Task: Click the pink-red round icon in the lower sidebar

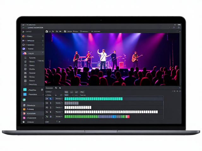Action: [24, 113]
